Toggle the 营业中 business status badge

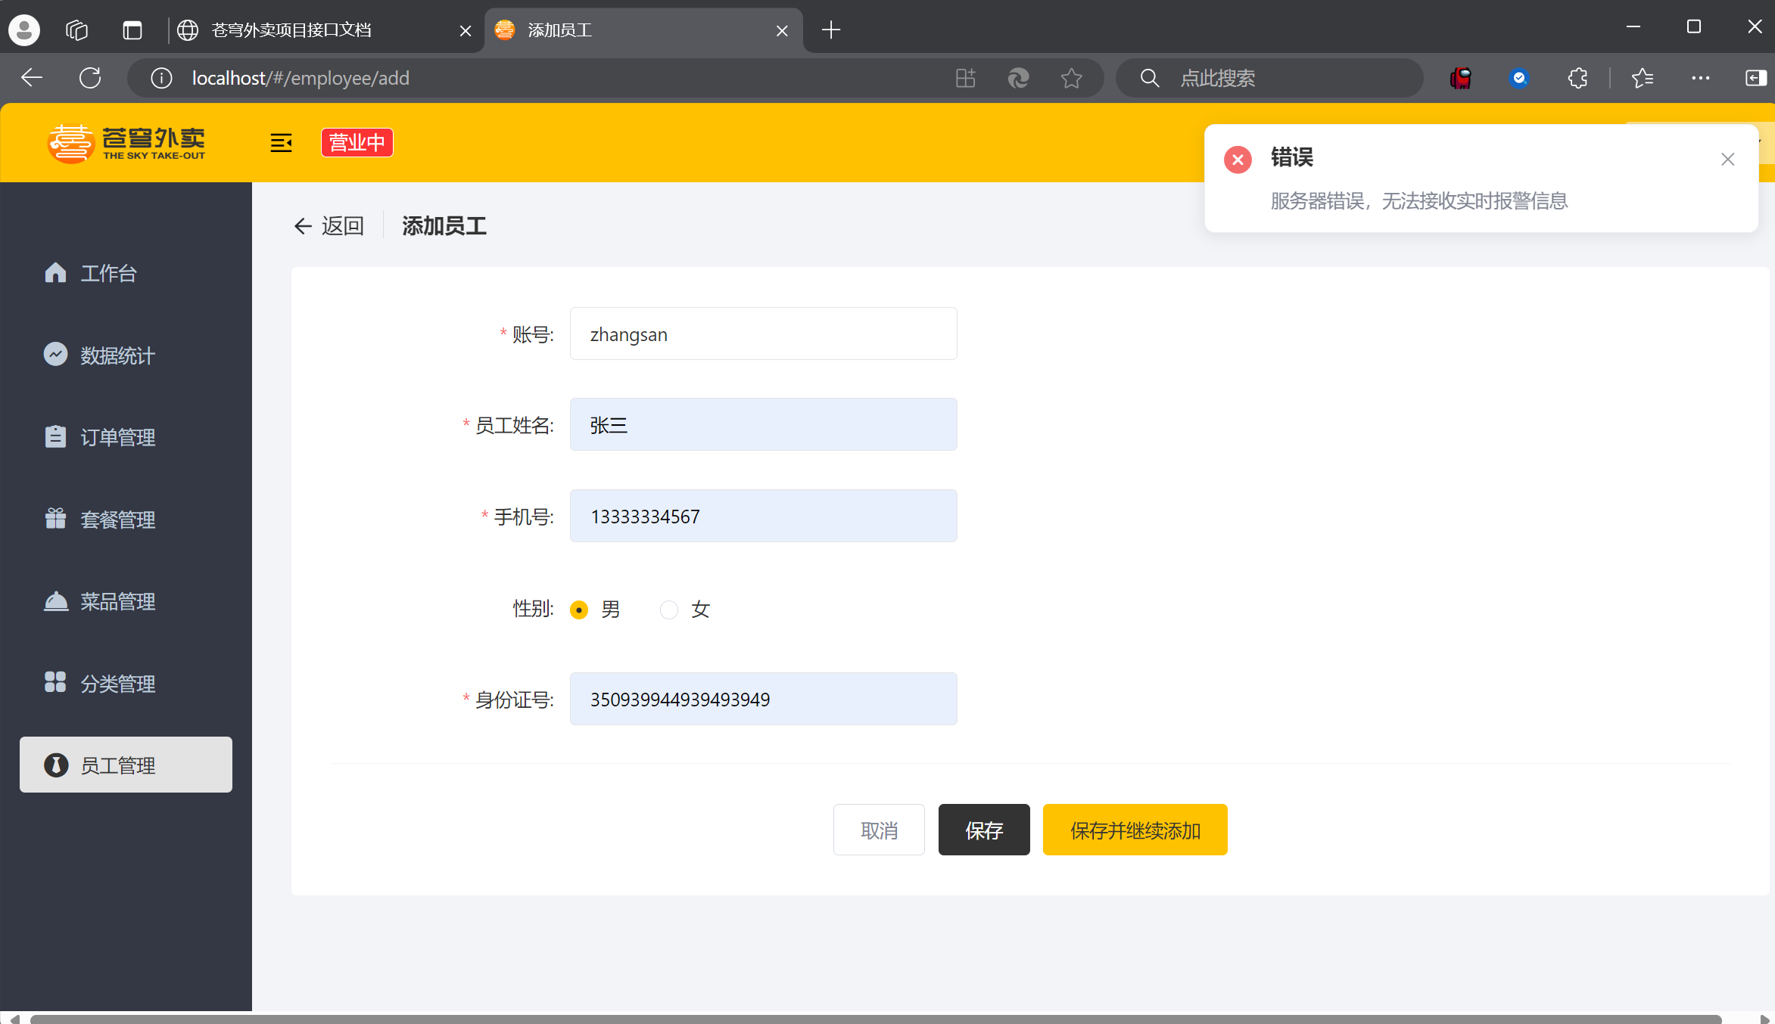[357, 142]
